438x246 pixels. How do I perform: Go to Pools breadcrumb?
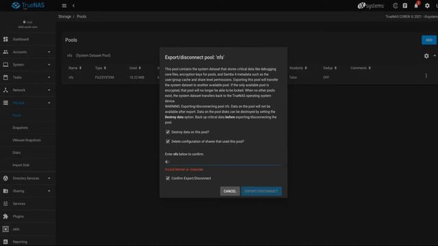point(81,16)
